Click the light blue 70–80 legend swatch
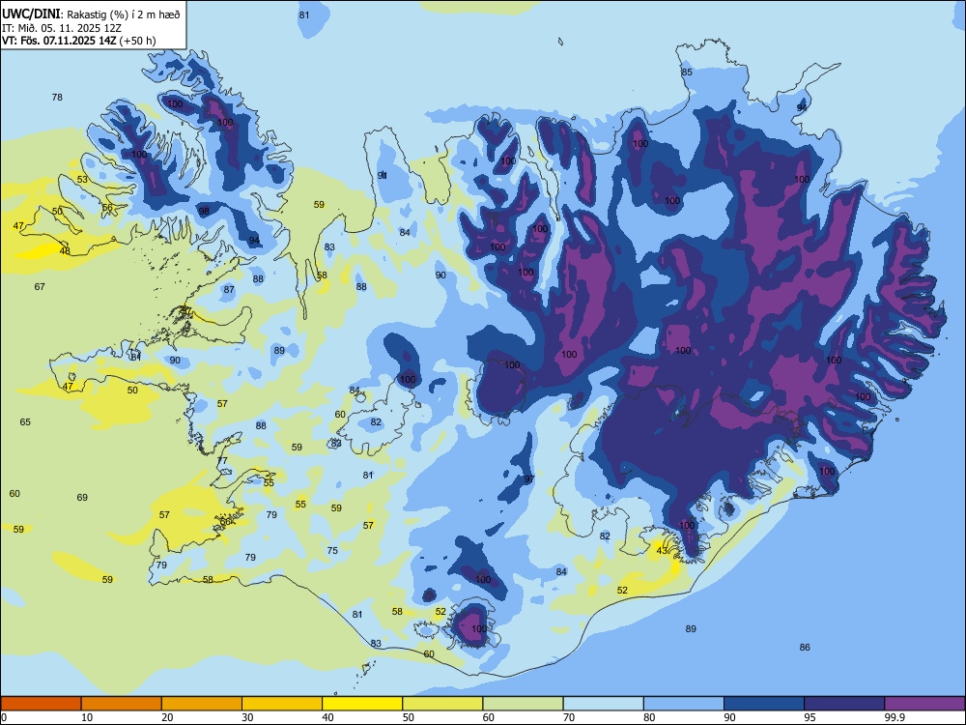Image resolution: width=966 pixels, height=725 pixels. point(603,704)
